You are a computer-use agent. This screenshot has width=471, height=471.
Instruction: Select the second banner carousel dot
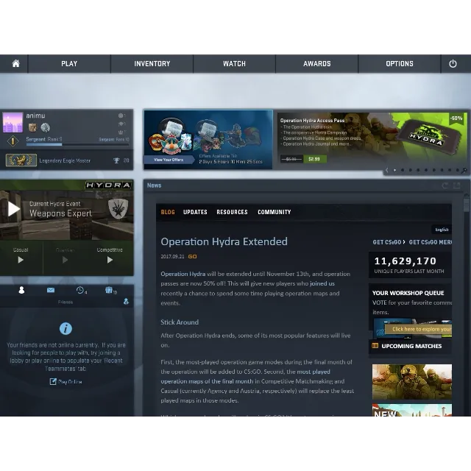point(403,170)
